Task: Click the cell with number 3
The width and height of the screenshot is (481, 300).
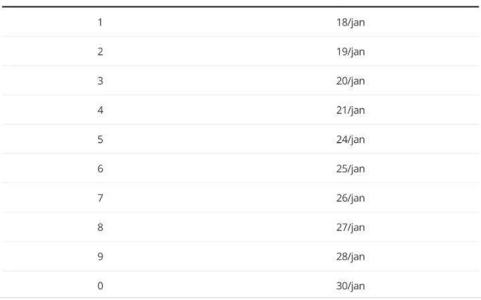Action: (100, 81)
